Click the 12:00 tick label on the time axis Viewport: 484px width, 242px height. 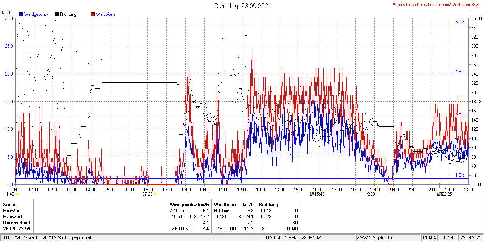click(242, 190)
